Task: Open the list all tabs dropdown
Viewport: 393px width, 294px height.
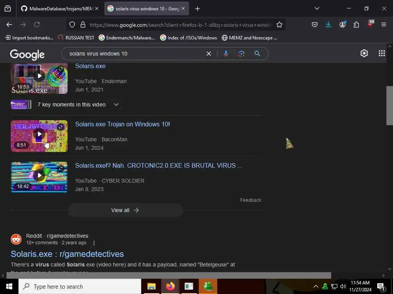Action: click(x=317, y=8)
